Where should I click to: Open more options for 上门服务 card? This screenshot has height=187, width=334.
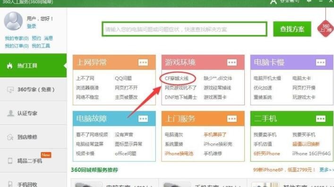[x=232, y=119]
